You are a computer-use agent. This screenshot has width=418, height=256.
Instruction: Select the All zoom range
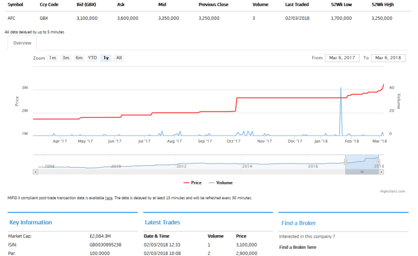click(x=119, y=58)
